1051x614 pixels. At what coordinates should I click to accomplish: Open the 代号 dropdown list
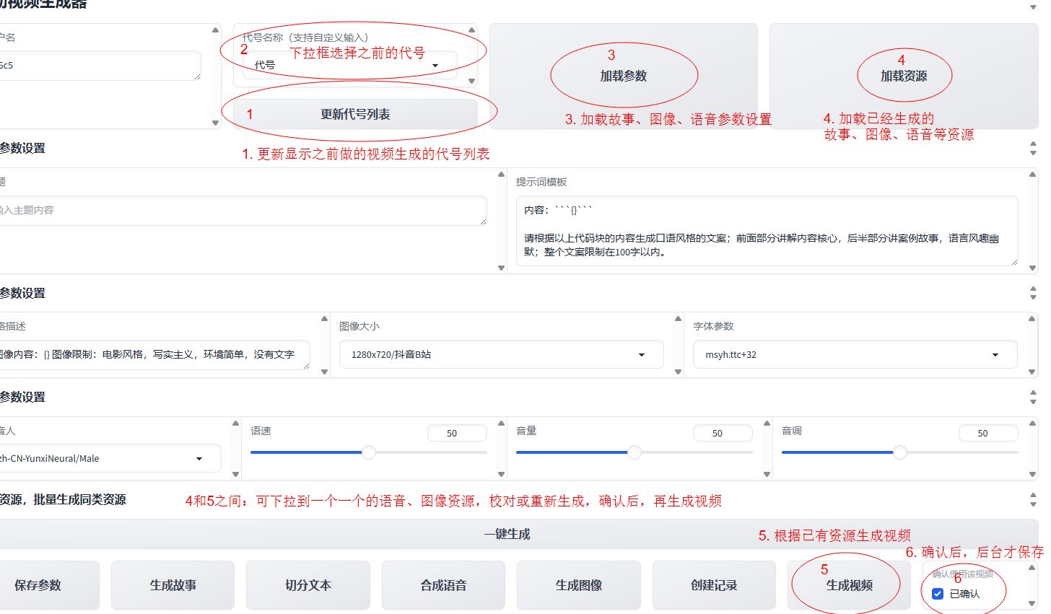tap(435, 66)
